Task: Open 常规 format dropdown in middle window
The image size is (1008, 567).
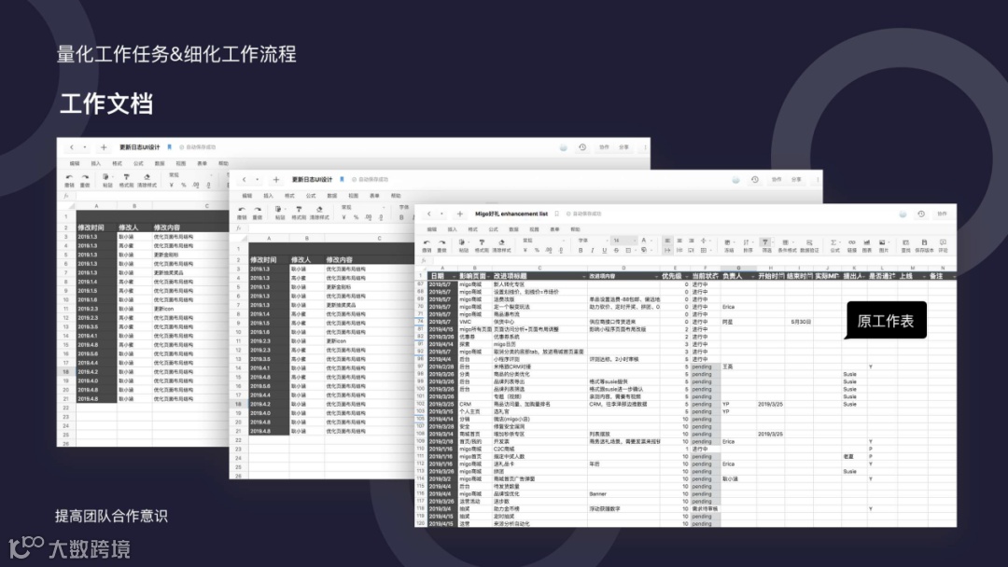Action: pyautogui.click(x=364, y=207)
